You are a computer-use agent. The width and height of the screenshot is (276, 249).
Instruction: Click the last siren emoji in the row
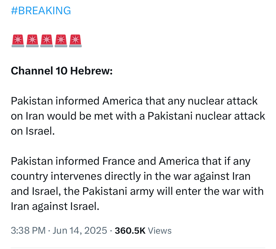click(75, 41)
